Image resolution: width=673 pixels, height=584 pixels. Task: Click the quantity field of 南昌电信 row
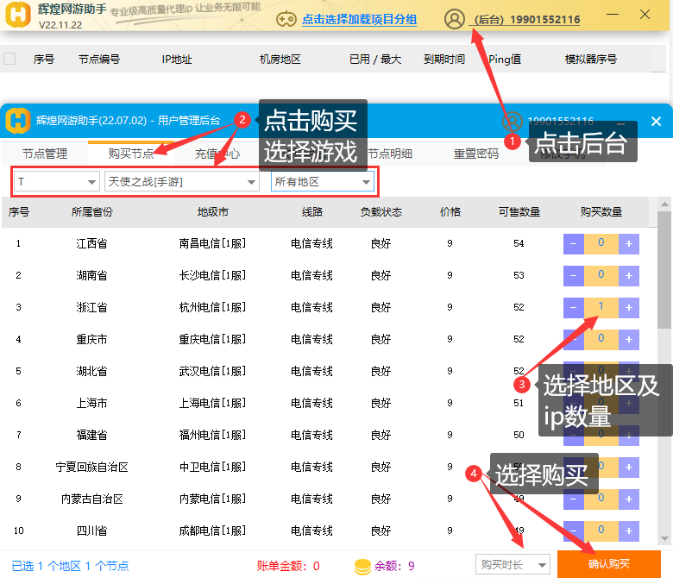pyautogui.click(x=601, y=243)
